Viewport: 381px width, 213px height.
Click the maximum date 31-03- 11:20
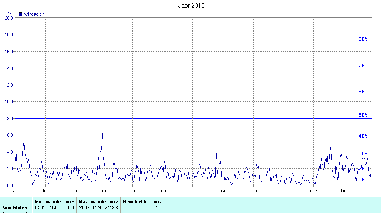[x=91, y=208]
